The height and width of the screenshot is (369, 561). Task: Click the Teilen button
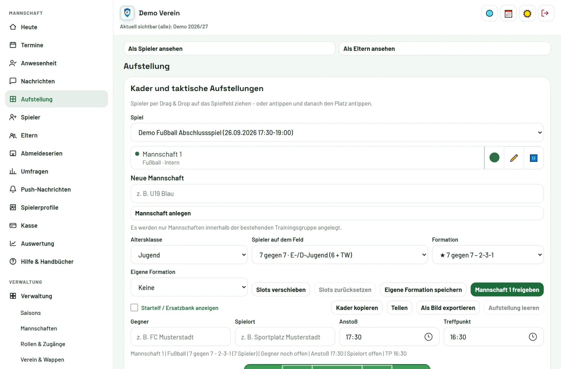pyautogui.click(x=399, y=308)
